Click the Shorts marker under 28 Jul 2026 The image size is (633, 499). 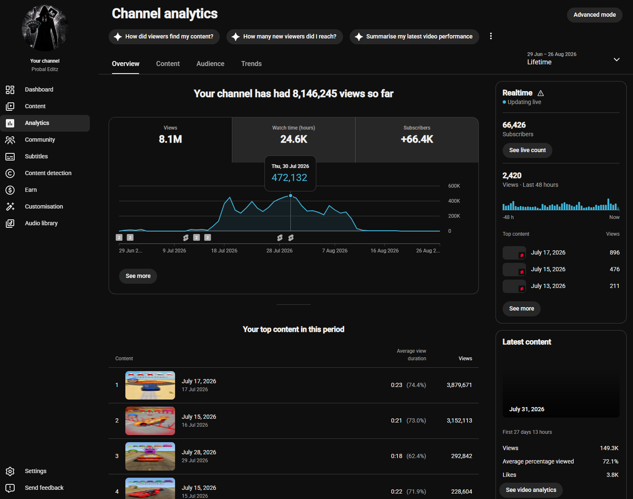[x=280, y=237]
